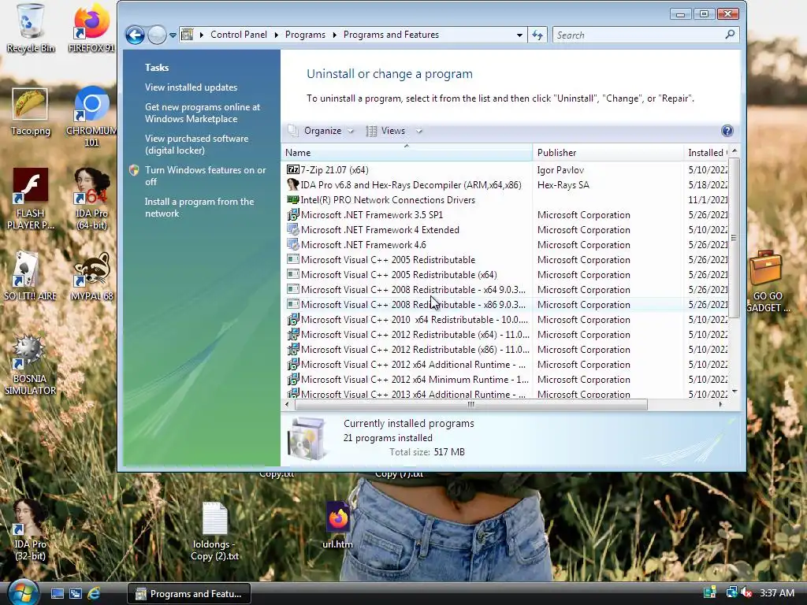807x605 pixels.
Task: Select IDA Pro (64-bit) desktop shortcut
Action: (91, 199)
